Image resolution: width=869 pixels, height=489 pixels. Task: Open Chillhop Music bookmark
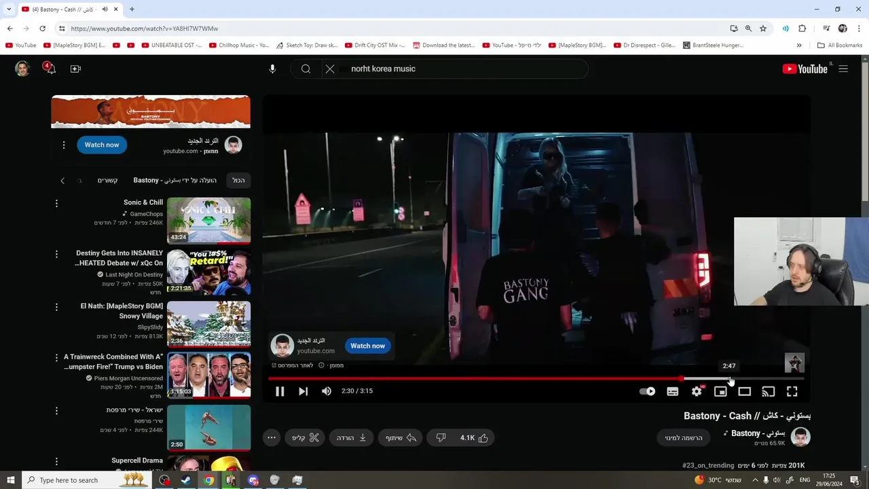pos(239,46)
